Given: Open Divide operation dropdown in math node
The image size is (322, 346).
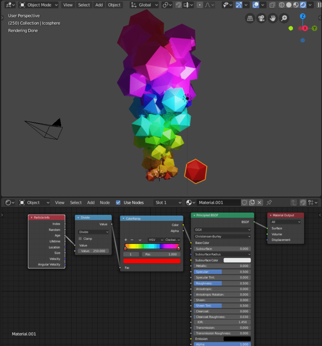Looking at the screenshot, I should (x=93, y=232).
